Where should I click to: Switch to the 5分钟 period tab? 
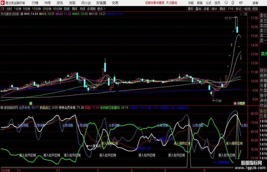(27, 9)
